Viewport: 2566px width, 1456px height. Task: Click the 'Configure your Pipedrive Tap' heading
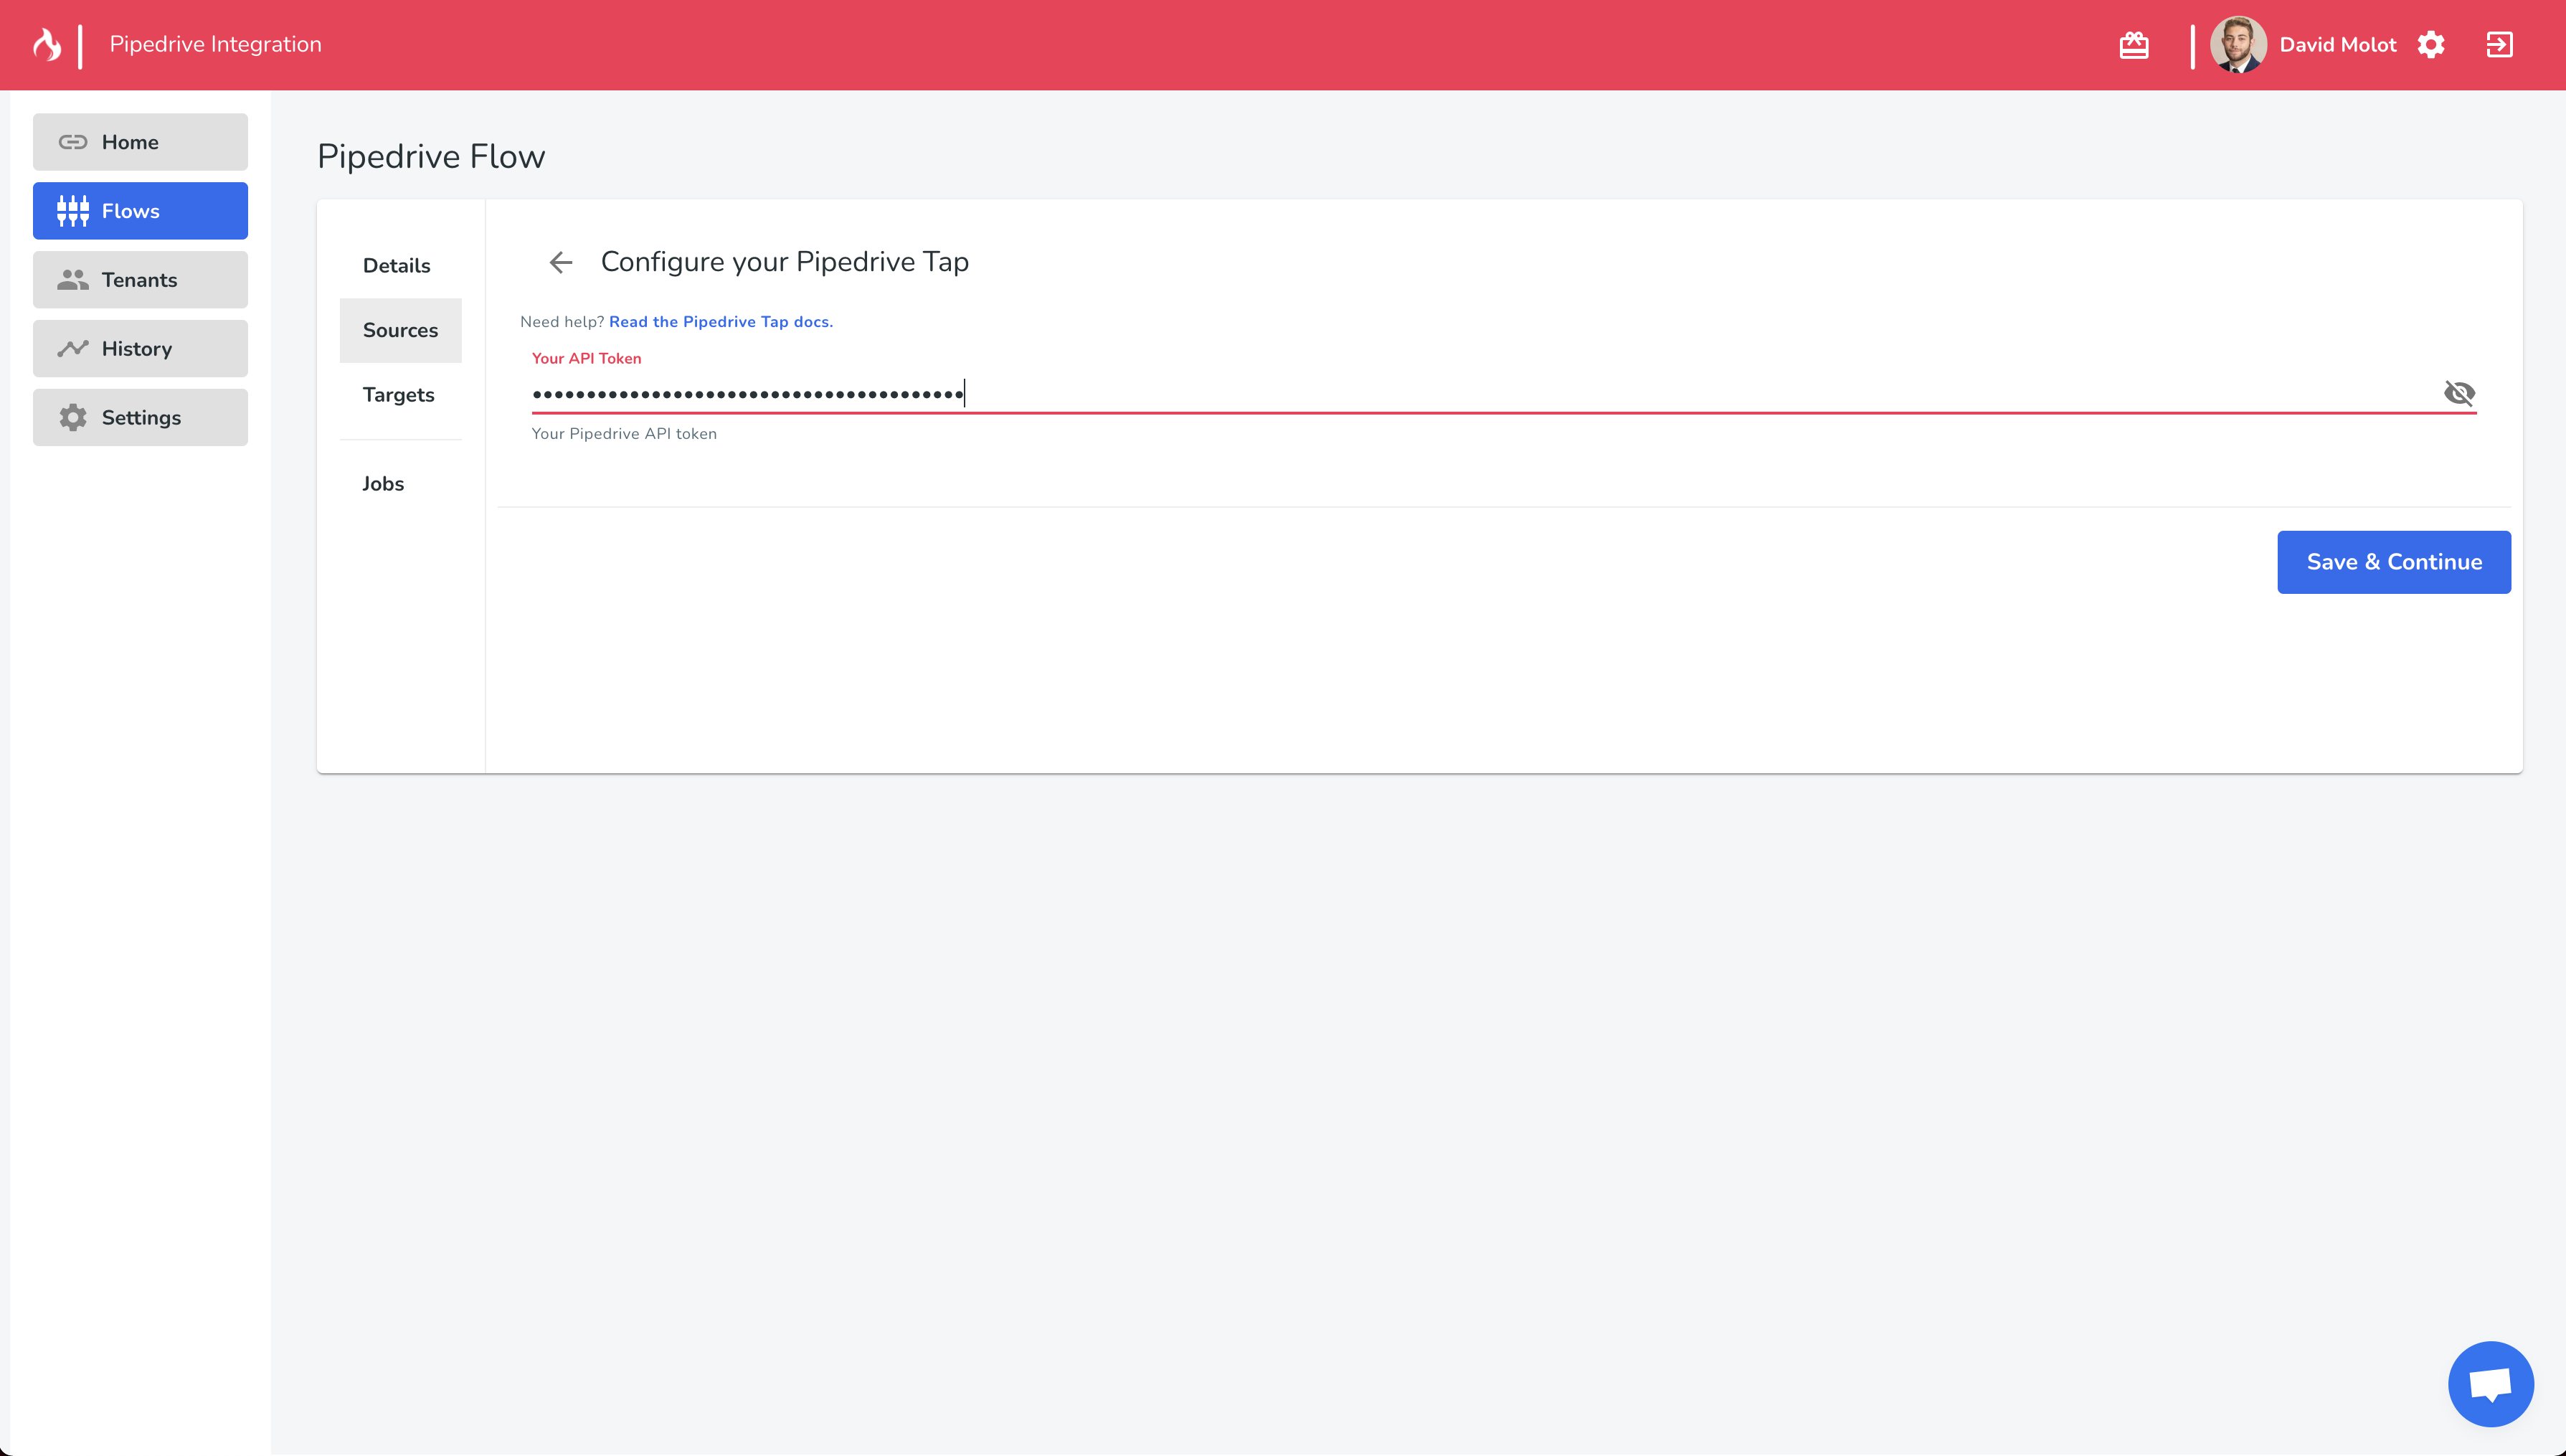(785, 262)
